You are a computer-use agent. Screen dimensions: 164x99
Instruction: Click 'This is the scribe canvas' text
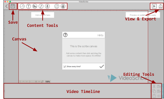click(x=83, y=46)
